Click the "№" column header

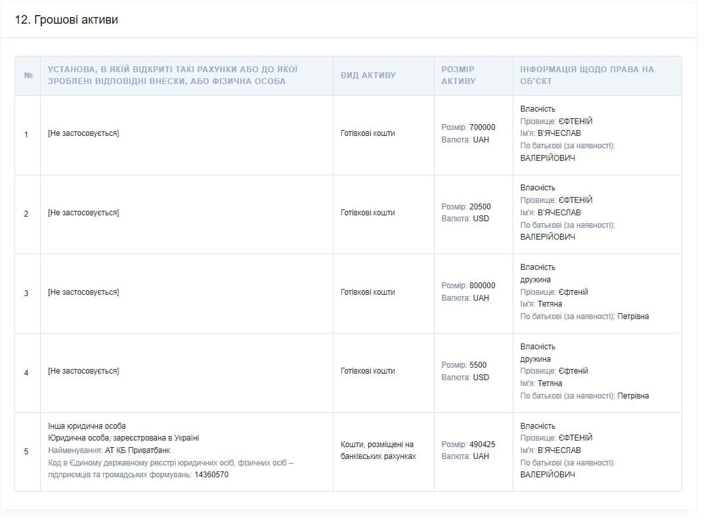(x=28, y=76)
